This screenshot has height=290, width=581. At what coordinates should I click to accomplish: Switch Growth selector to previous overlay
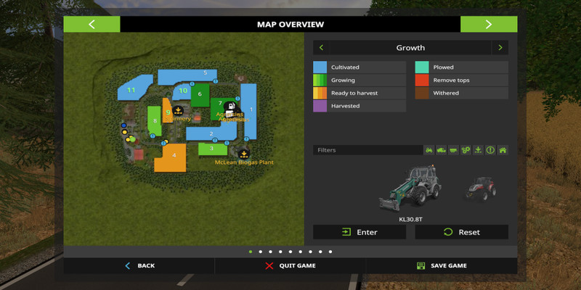click(322, 48)
